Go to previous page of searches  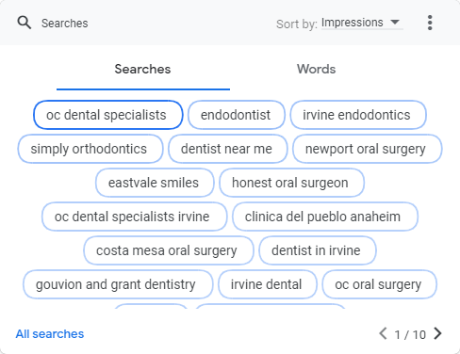click(383, 333)
